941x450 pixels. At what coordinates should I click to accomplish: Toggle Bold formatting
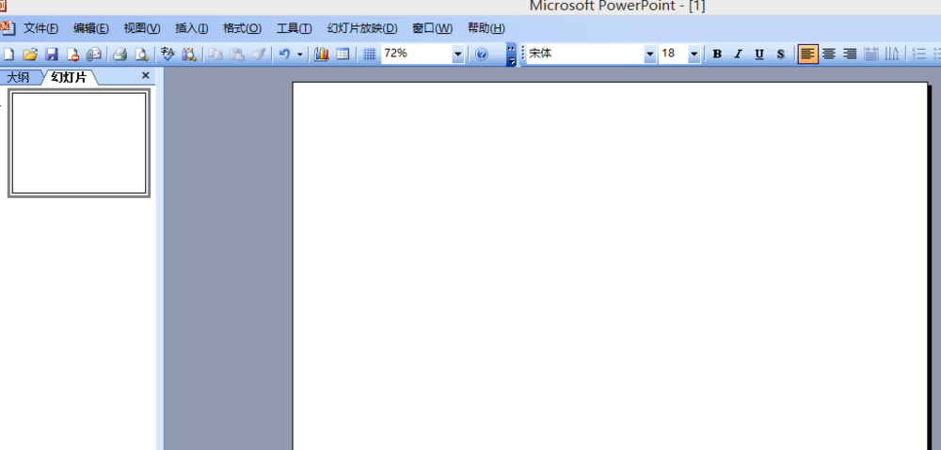pos(717,54)
